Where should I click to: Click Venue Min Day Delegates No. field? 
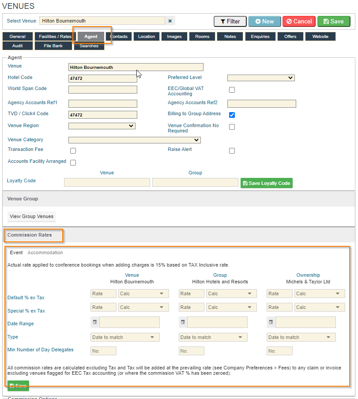tap(103, 351)
